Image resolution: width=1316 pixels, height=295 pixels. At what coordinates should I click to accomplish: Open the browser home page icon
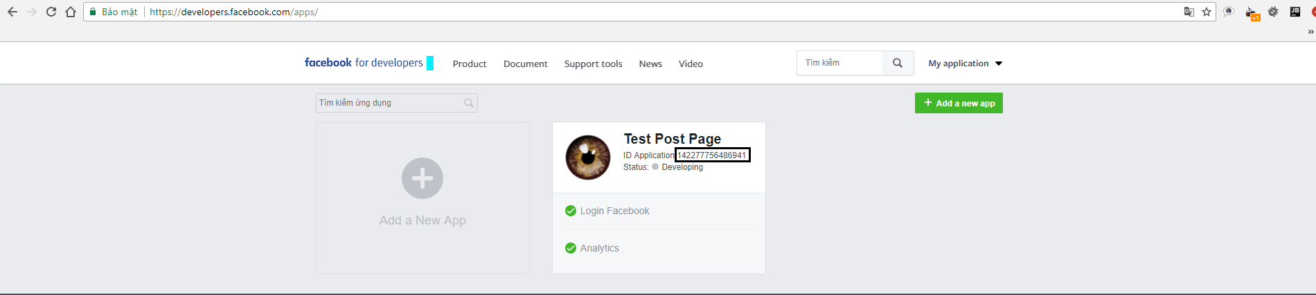coord(71,12)
